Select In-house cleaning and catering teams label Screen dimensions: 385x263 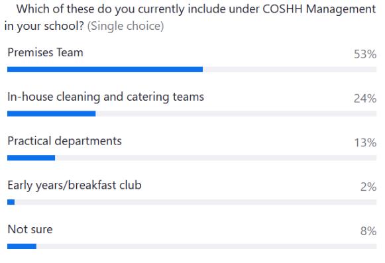(106, 97)
